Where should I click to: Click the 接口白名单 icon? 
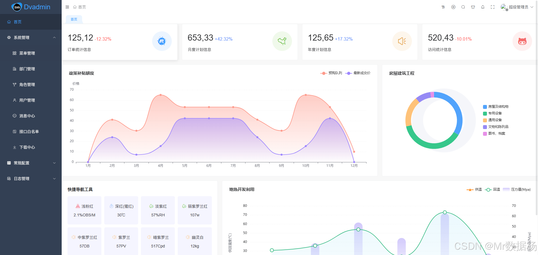coord(15,132)
